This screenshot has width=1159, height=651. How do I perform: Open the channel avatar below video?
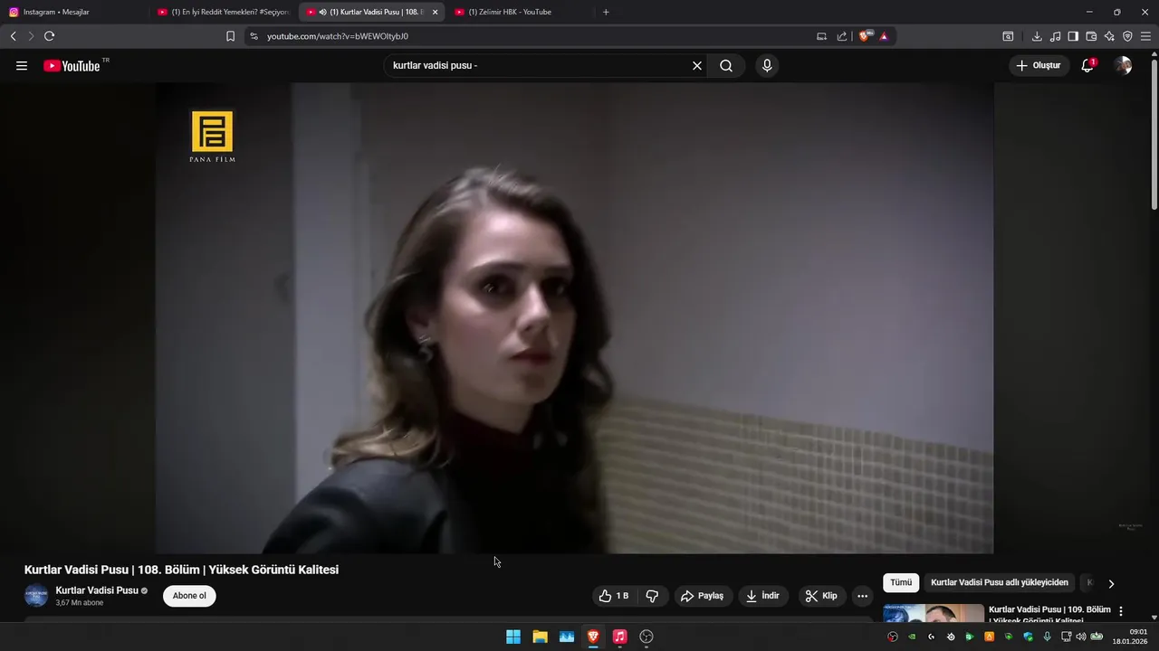click(x=36, y=596)
